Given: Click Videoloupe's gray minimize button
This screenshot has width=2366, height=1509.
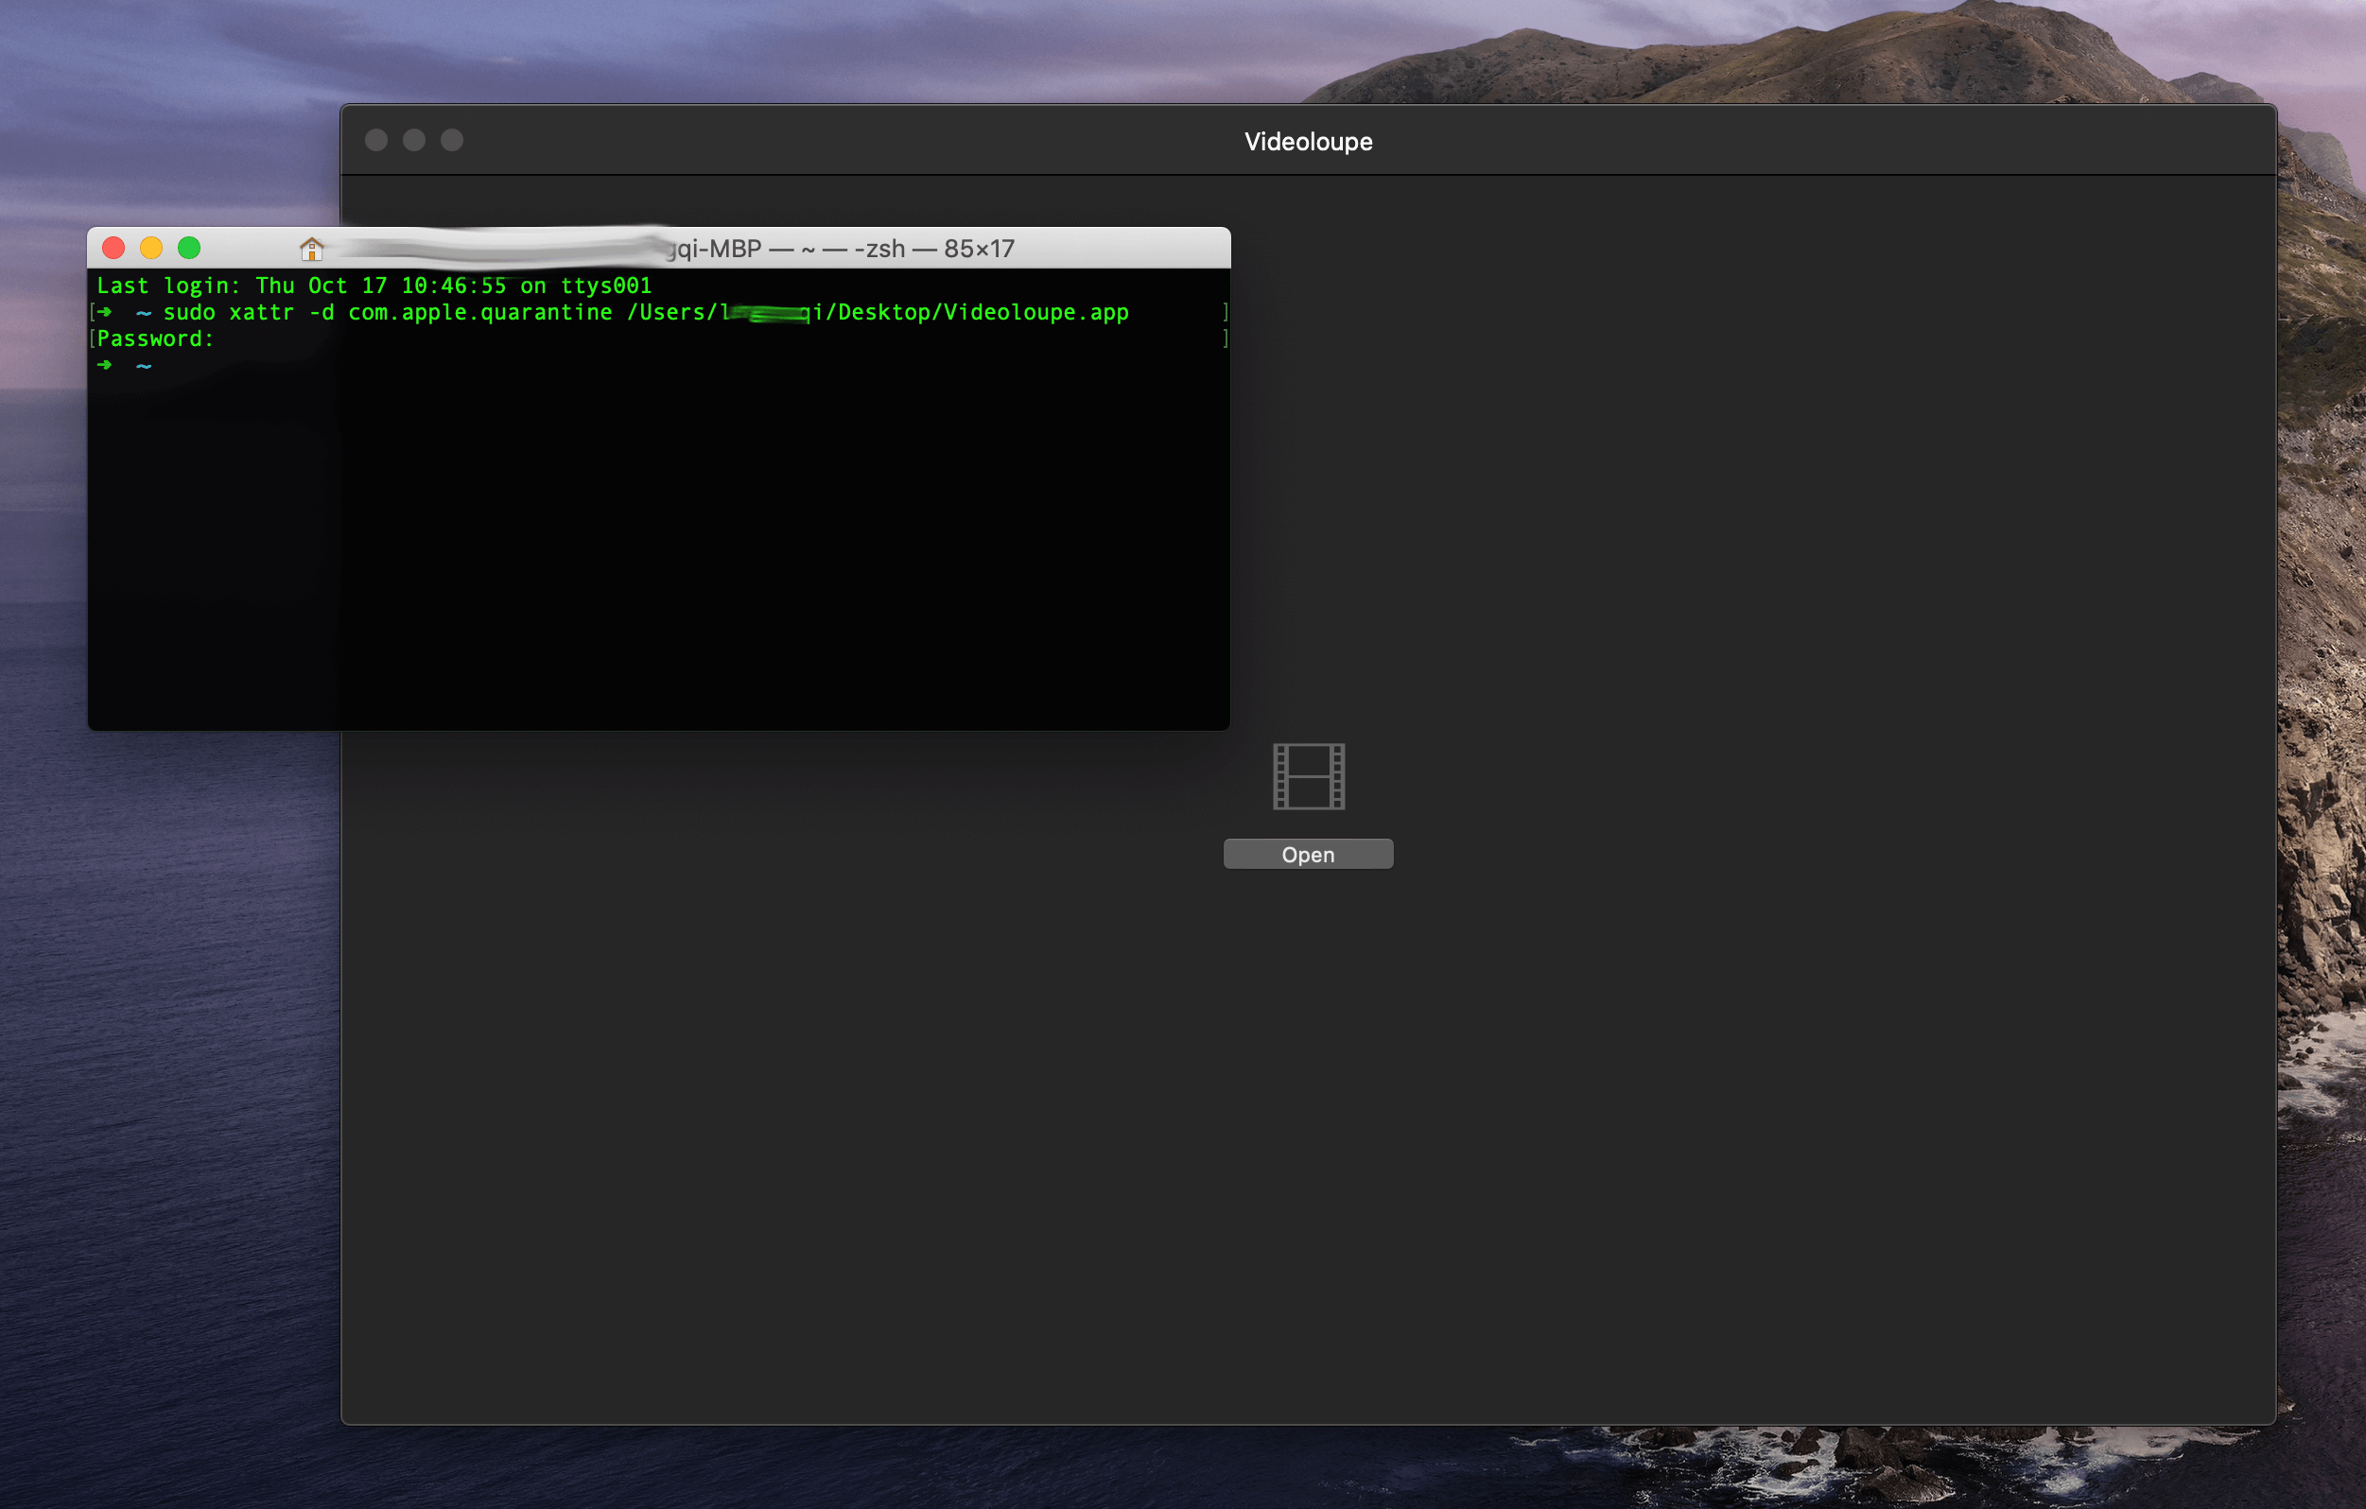Looking at the screenshot, I should 414,141.
